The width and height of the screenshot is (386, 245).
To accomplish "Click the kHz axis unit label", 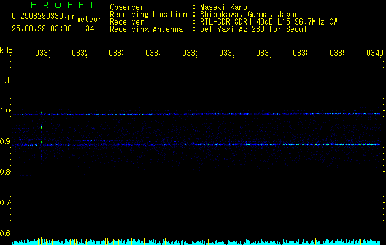I will (6, 50).
